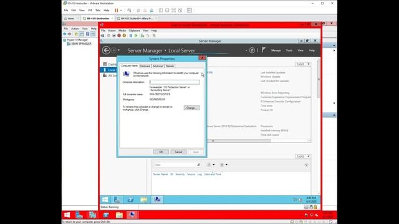Open the VMware Tabs menu
Image resolution: width=399 pixels, height=224 pixels.
coord(98,11)
